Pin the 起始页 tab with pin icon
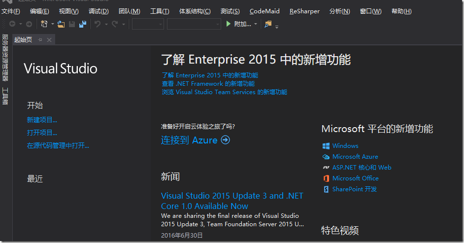The height and width of the screenshot is (243, 464). [x=40, y=40]
